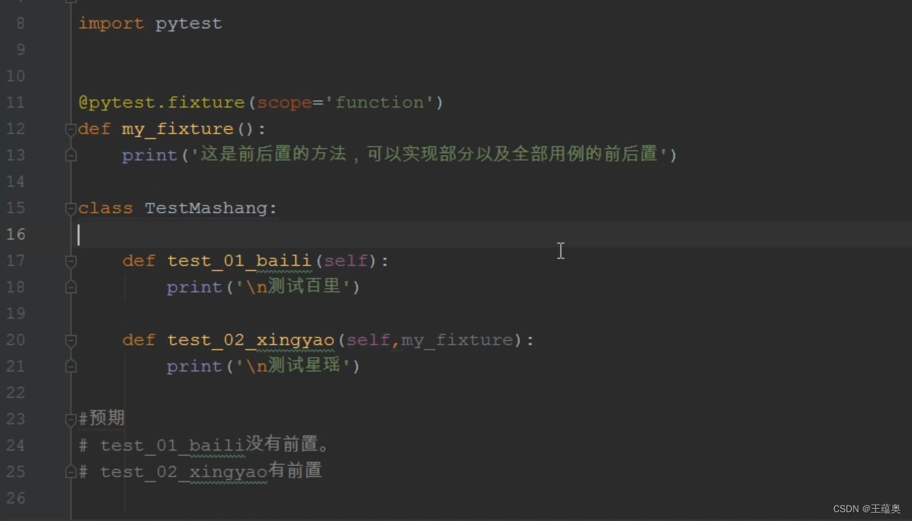Click the word pytest in import line
Image resolution: width=912 pixels, height=521 pixels.
coord(188,24)
